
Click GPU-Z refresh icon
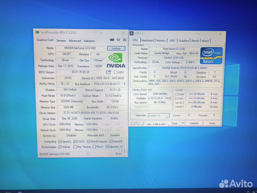tap(118, 40)
